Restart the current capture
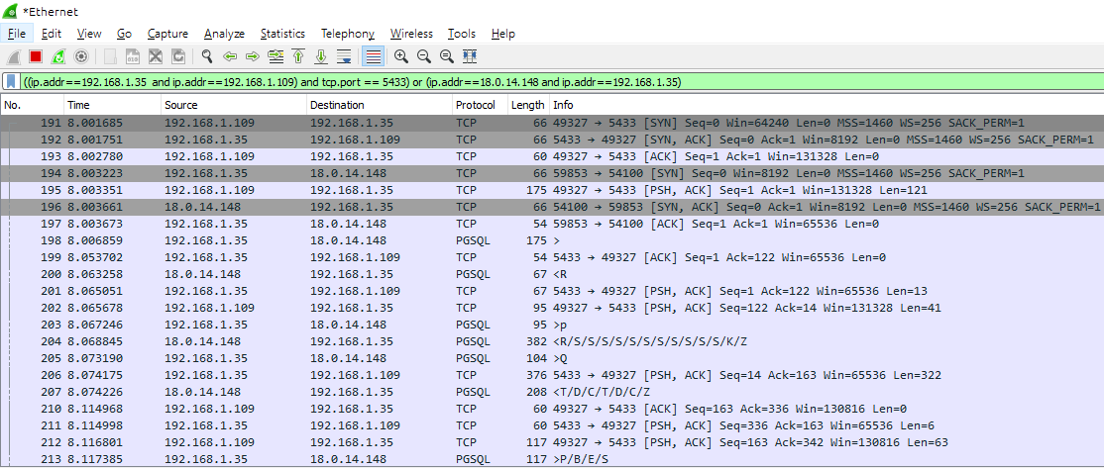This screenshot has width=1104, height=468. [58, 56]
